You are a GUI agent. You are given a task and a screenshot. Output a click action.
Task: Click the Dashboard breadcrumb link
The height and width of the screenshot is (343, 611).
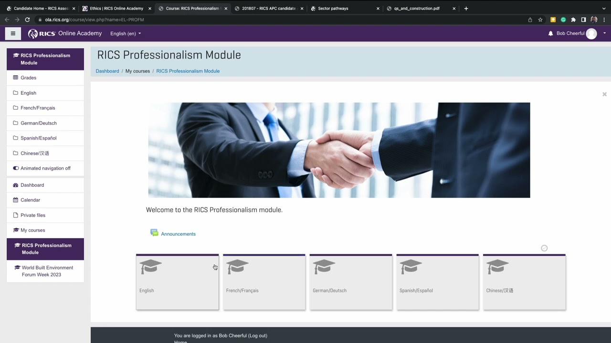tap(107, 71)
